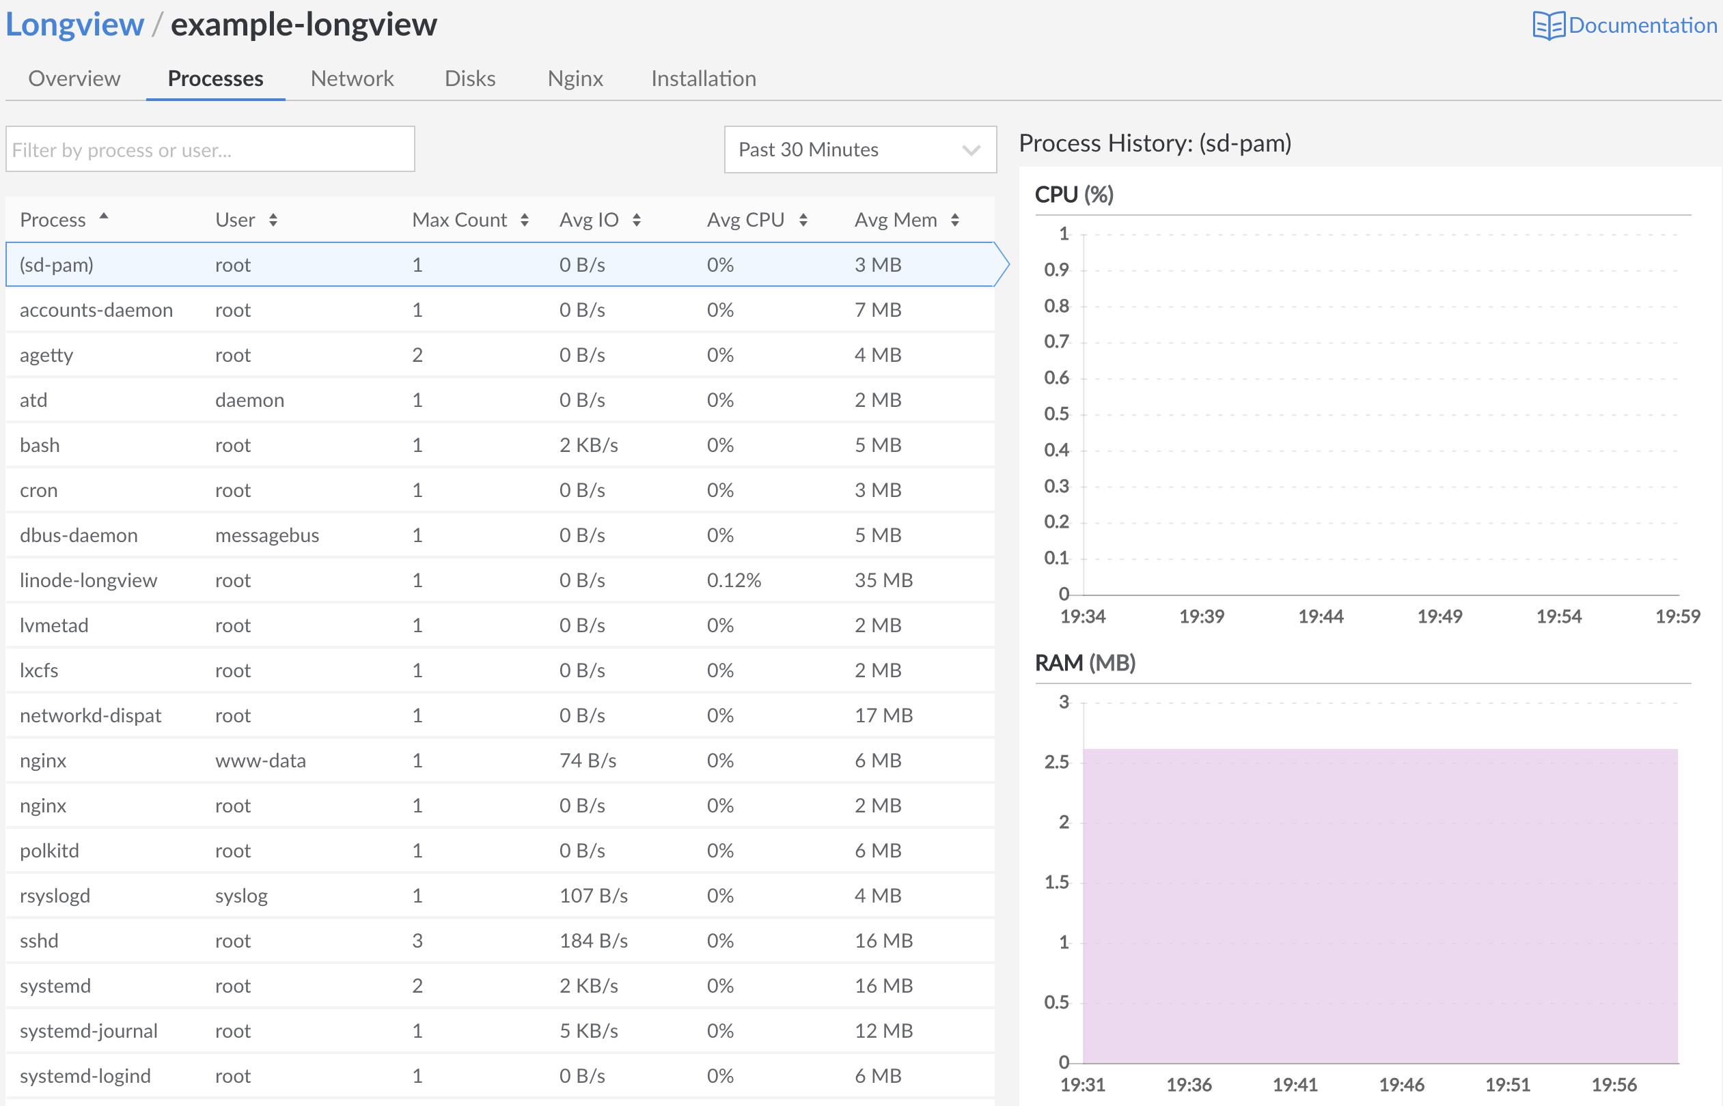Click in the Filter by process field
This screenshot has height=1106, width=1723.
point(210,150)
